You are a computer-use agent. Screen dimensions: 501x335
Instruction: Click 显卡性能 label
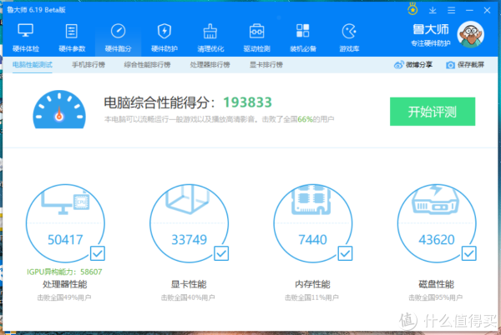tap(189, 284)
